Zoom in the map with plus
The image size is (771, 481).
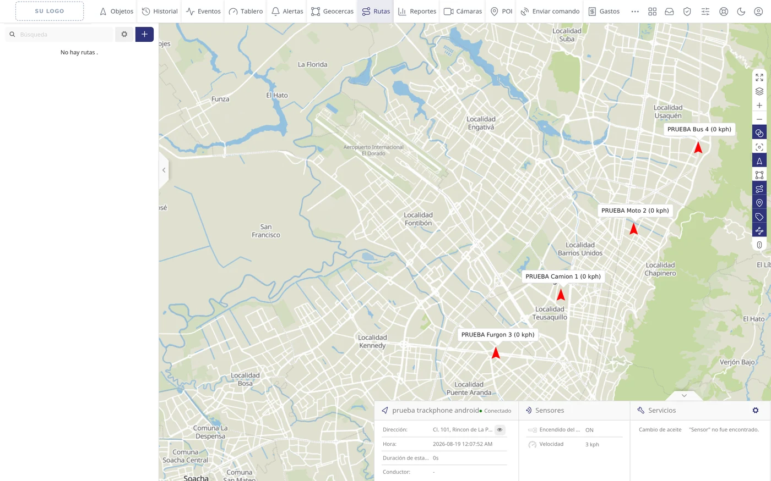(x=759, y=106)
